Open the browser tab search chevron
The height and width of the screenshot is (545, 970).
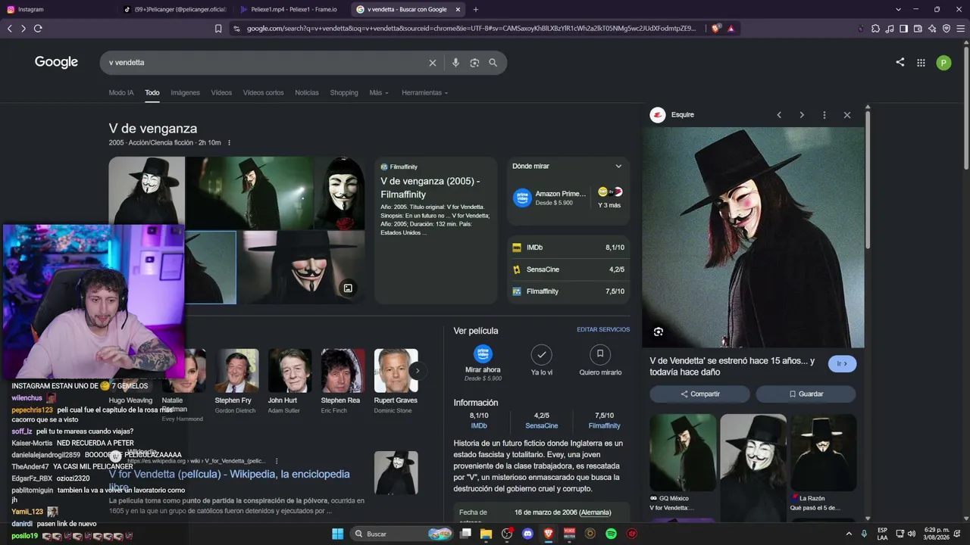tap(898, 9)
